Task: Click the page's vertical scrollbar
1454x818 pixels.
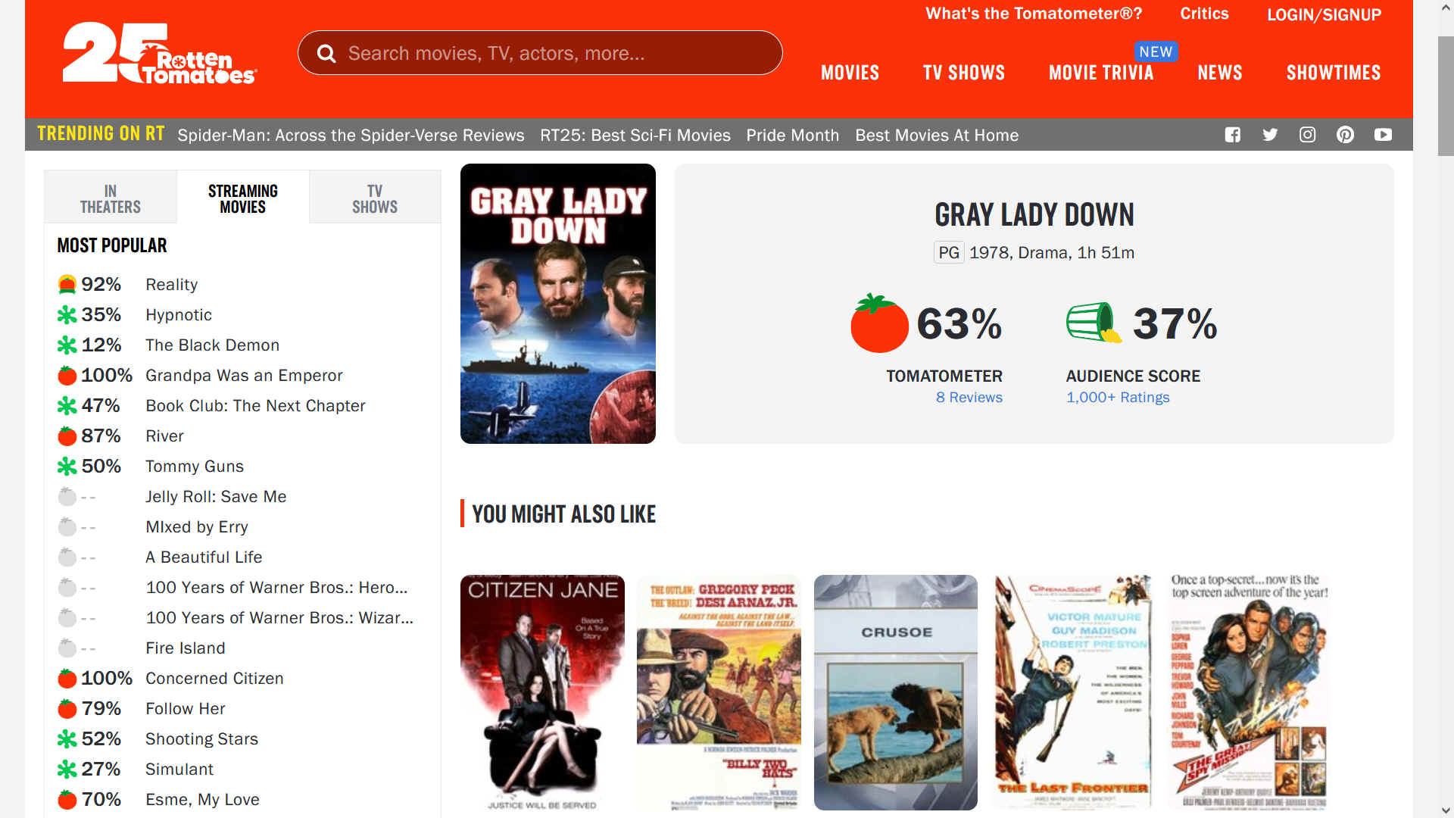Action: point(1446,409)
